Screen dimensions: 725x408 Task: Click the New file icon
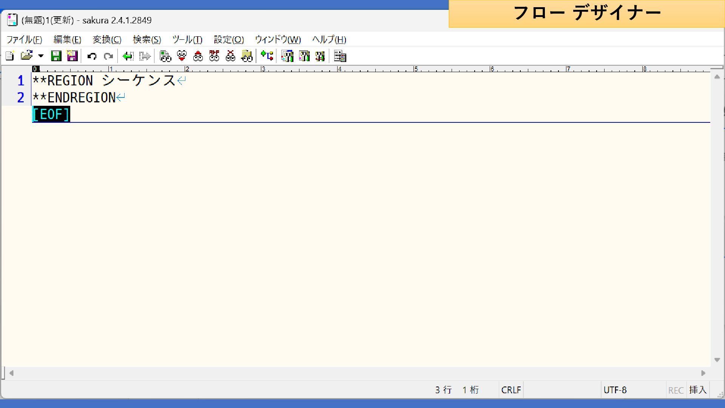tap(10, 56)
